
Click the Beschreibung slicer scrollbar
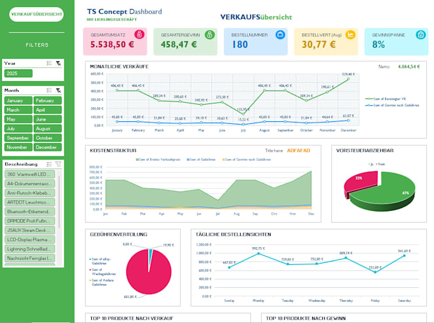pyautogui.click(x=59, y=202)
